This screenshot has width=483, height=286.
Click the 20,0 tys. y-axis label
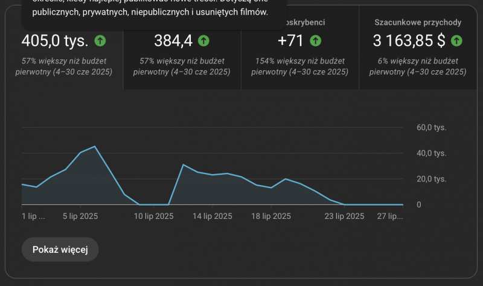click(x=431, y=179)
